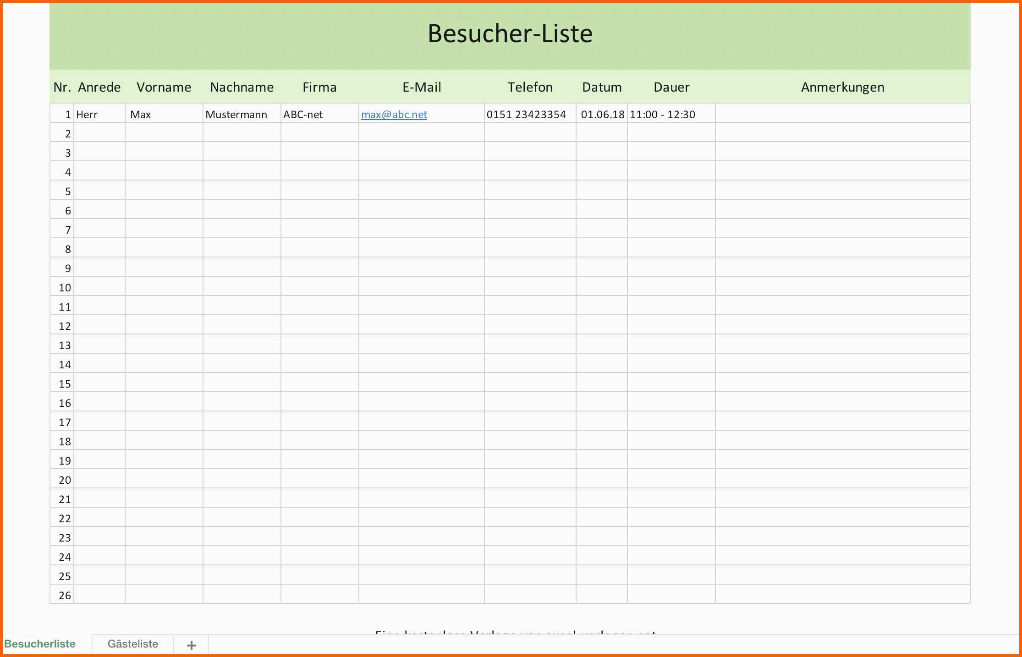
Task: Select the Anrede column header cell
Action: coord(99,87)
